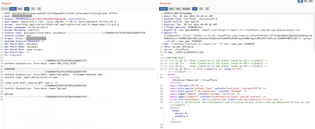Viewport: 315px width, 129px height.
Task: Click the 'margin:0;' CSS line
Action: pos(182,113)
